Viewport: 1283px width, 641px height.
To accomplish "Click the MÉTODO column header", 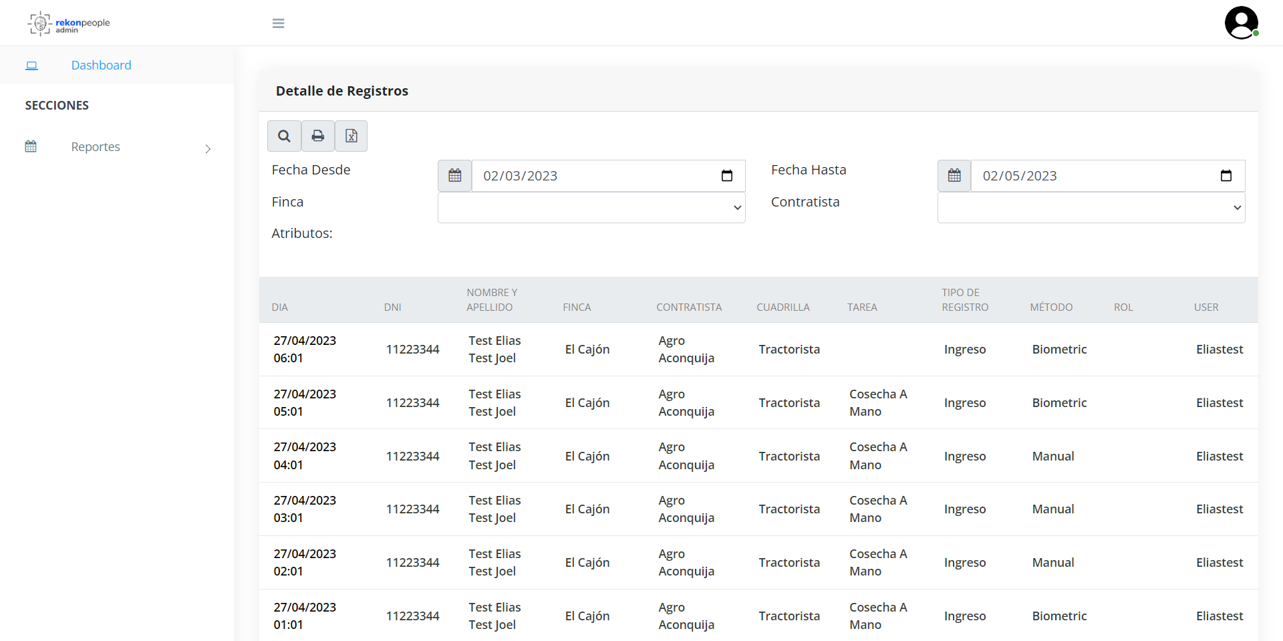I will (1051, 307).
